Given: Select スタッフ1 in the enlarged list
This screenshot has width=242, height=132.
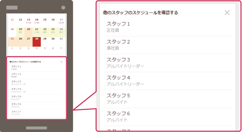Looking at the screenshot, I should tap(168, 27).
